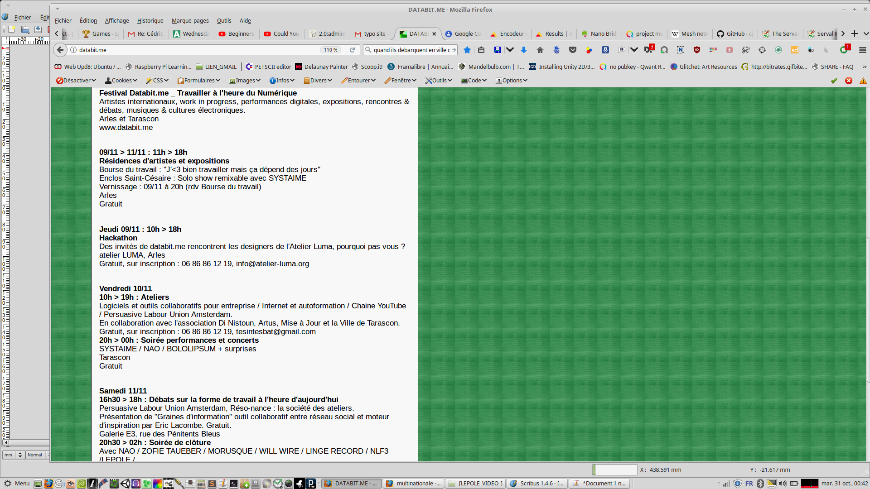The height and width of the screenshot is (489, 870).
Task: Switch to the GitHub tab
Action: pyautogui.click(x=735, y=34)
